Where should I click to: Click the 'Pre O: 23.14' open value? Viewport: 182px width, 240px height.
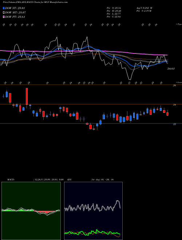114,8
